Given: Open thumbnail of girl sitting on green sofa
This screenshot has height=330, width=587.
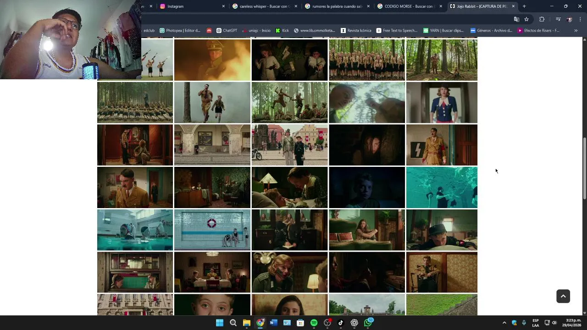Looking at the screenshot, I should tap(367, 230).
